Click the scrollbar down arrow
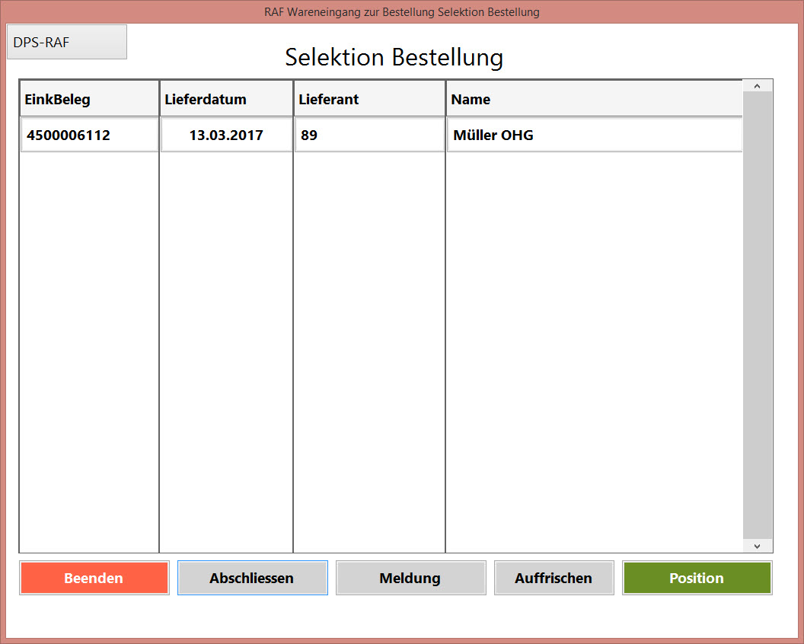The image size is (804, 644). point(757,546)
